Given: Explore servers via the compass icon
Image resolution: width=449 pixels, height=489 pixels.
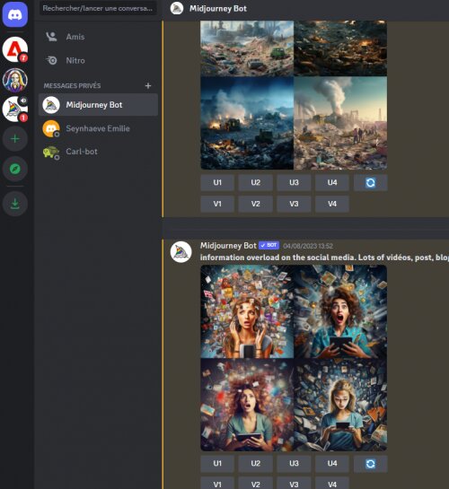Looking at the screenshot, I should [x=15, y=169].
